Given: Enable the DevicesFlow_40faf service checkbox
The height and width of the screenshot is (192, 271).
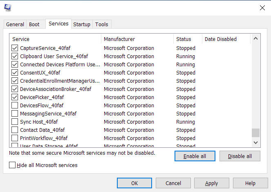Looking at the screenshot, I should 15,106.
